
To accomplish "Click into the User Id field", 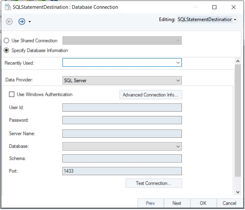I will (122, 107).
